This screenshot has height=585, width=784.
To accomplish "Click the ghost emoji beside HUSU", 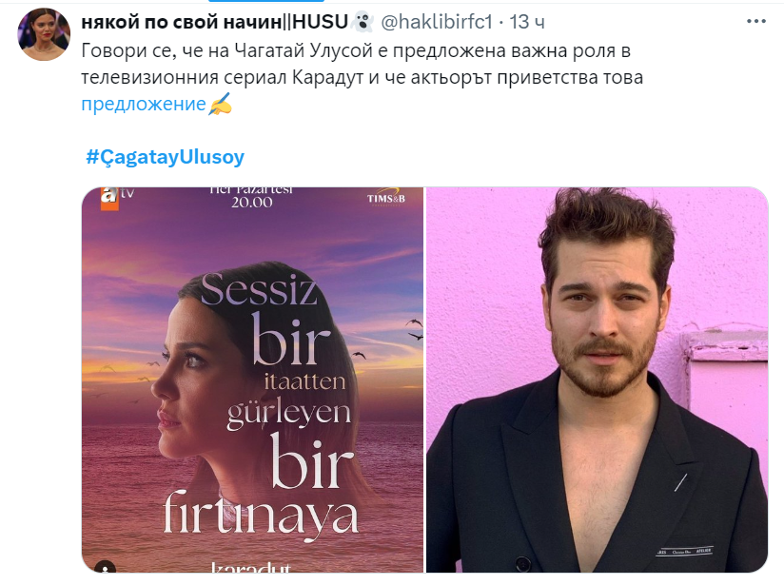I will pyautogui.click(x=363, y=22).
